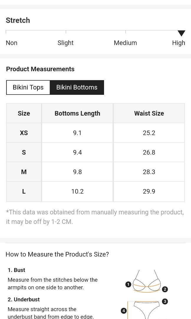Click marker number 2 on diagram
191x319 pixels.
click(x=165, y=289)
